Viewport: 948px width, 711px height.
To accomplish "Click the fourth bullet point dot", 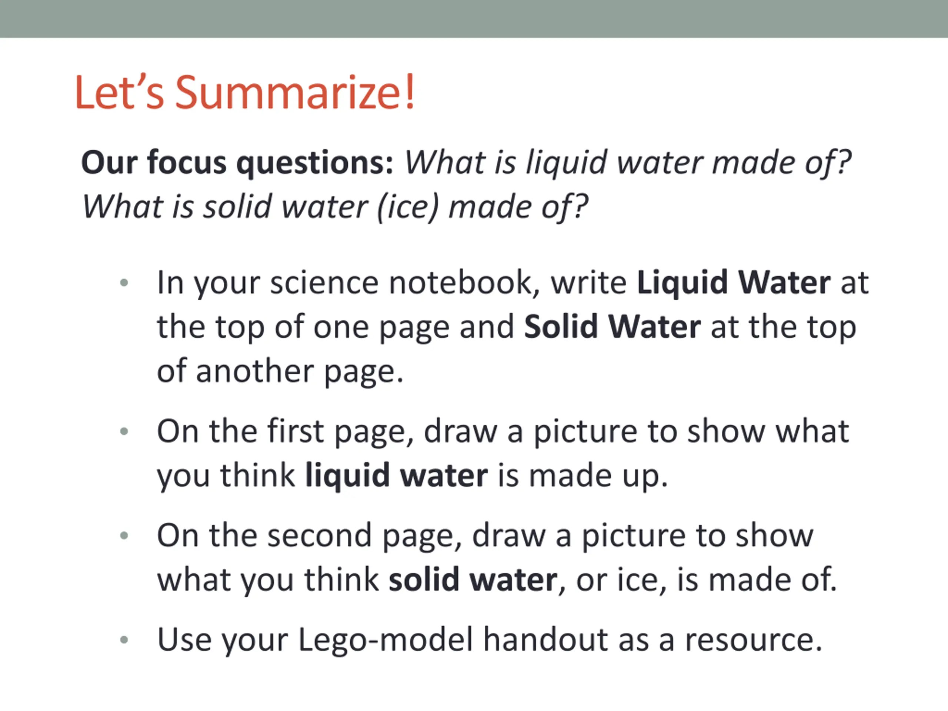I will (124, 640).
